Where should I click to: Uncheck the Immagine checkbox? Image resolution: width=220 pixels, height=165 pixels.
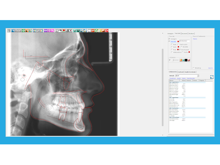pos(169,39)
